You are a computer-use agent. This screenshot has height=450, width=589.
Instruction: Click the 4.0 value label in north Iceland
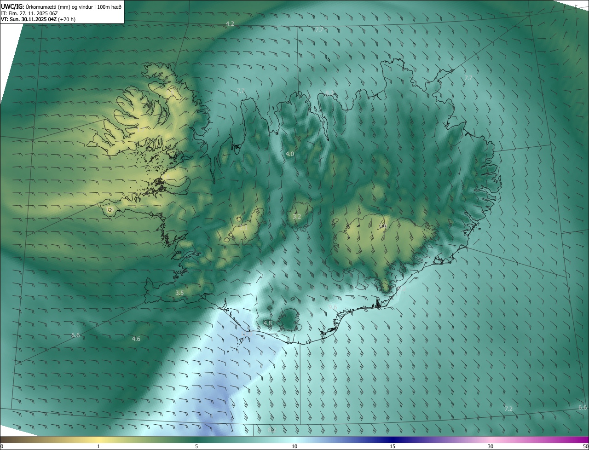coord(289,154)
